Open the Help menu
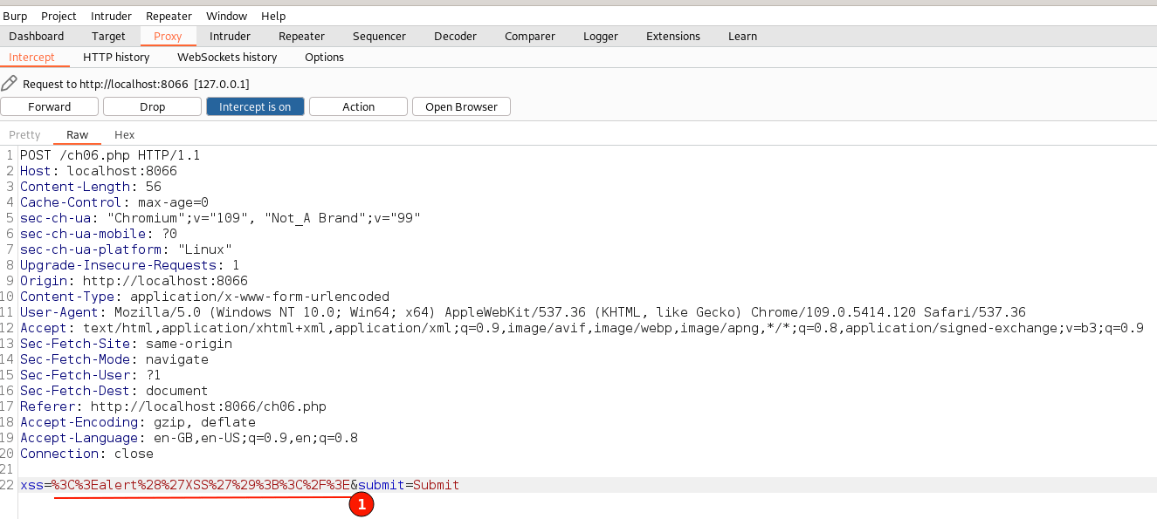The image size is (1157, 519). pyautogui.click(x=273, y=16)
